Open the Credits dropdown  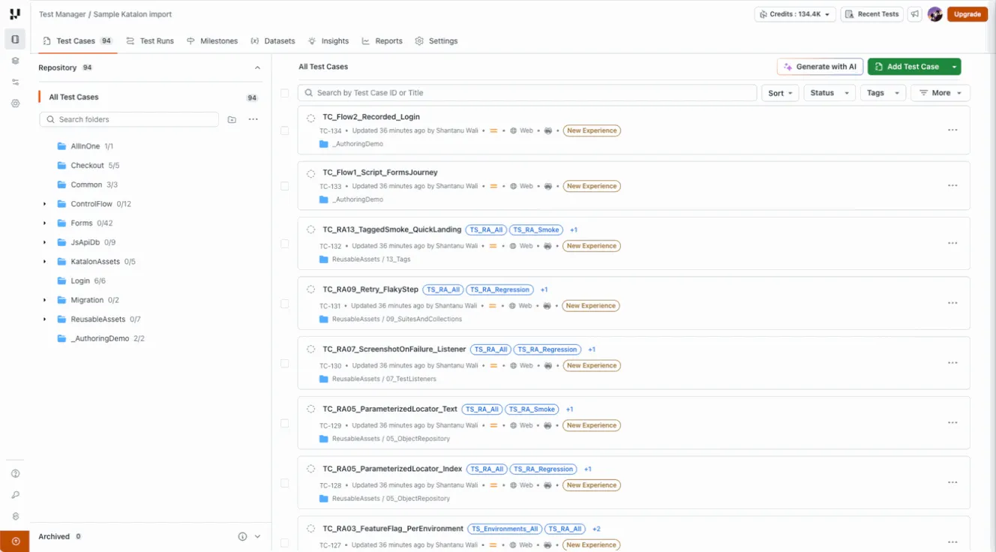click(x=795, y=14)
